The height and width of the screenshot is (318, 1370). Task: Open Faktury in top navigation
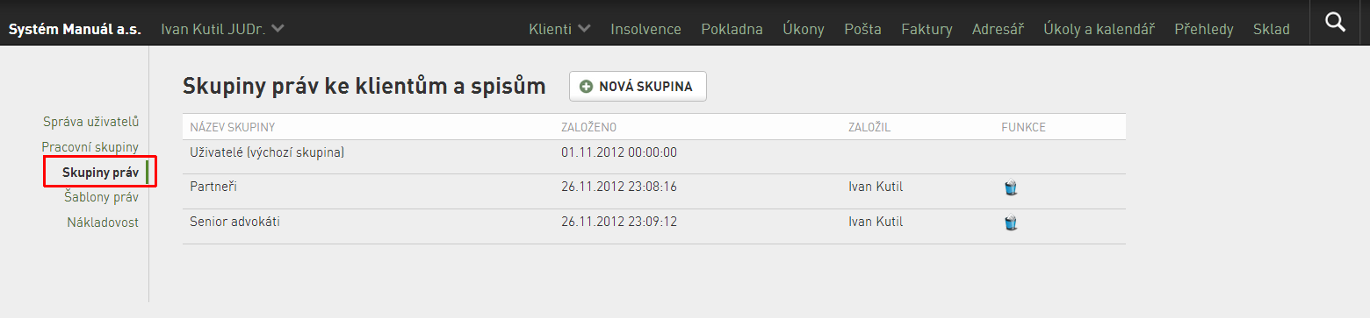coord(927,29)
